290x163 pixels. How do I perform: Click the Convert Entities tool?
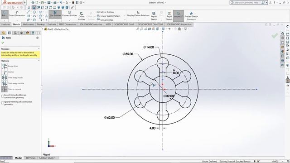[x=69, y=14]
